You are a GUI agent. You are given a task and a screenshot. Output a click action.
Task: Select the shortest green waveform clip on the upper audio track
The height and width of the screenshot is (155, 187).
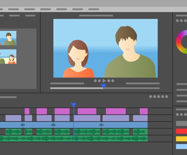(28, 132)
